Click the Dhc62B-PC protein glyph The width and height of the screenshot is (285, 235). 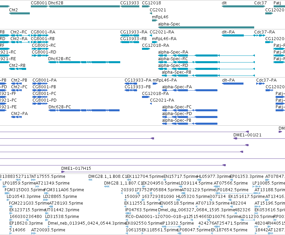point(84,110)
